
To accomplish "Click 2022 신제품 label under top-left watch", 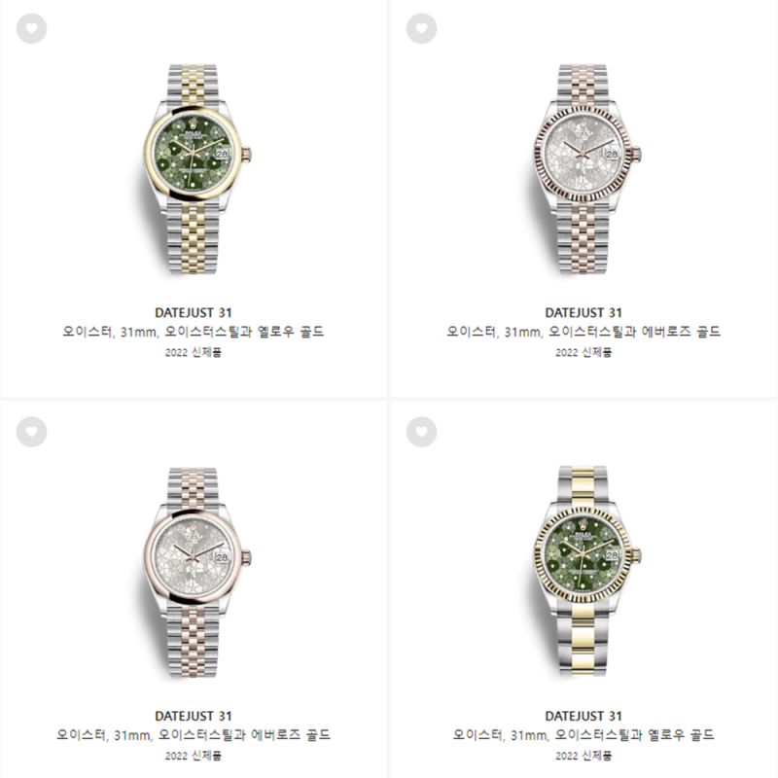I will point(194,352).
